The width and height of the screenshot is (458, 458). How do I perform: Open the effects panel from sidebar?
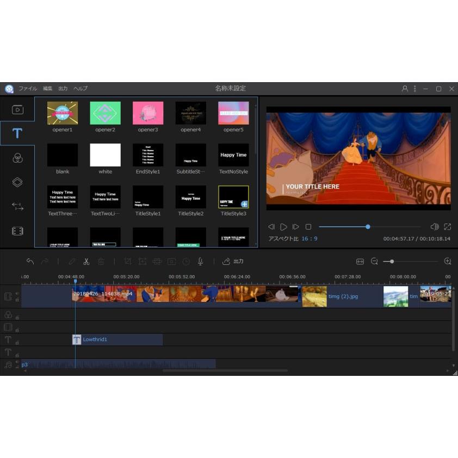[x=17, y=158]
